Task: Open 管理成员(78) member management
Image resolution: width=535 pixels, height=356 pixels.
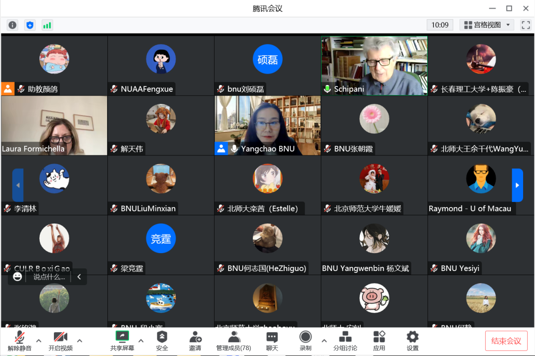Action: pos(234,341)
